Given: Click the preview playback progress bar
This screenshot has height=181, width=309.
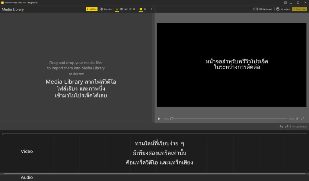Looking at the screenshot, I should coord(229,119).
